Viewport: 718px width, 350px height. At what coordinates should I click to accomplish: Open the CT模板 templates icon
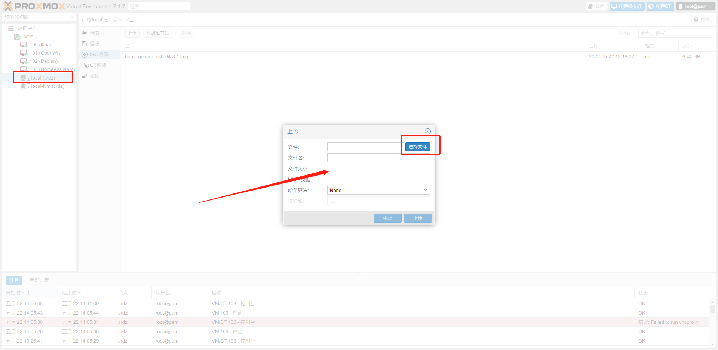[85, 65]
